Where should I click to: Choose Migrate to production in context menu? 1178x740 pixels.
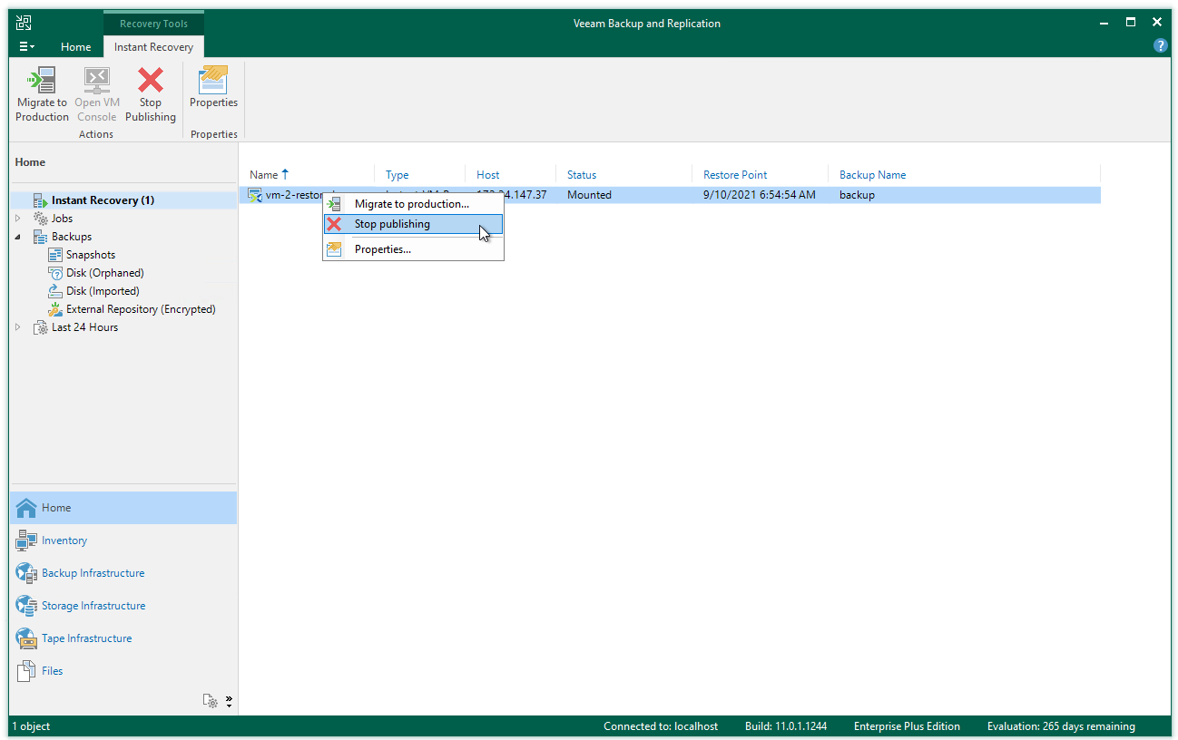(413, 204)
